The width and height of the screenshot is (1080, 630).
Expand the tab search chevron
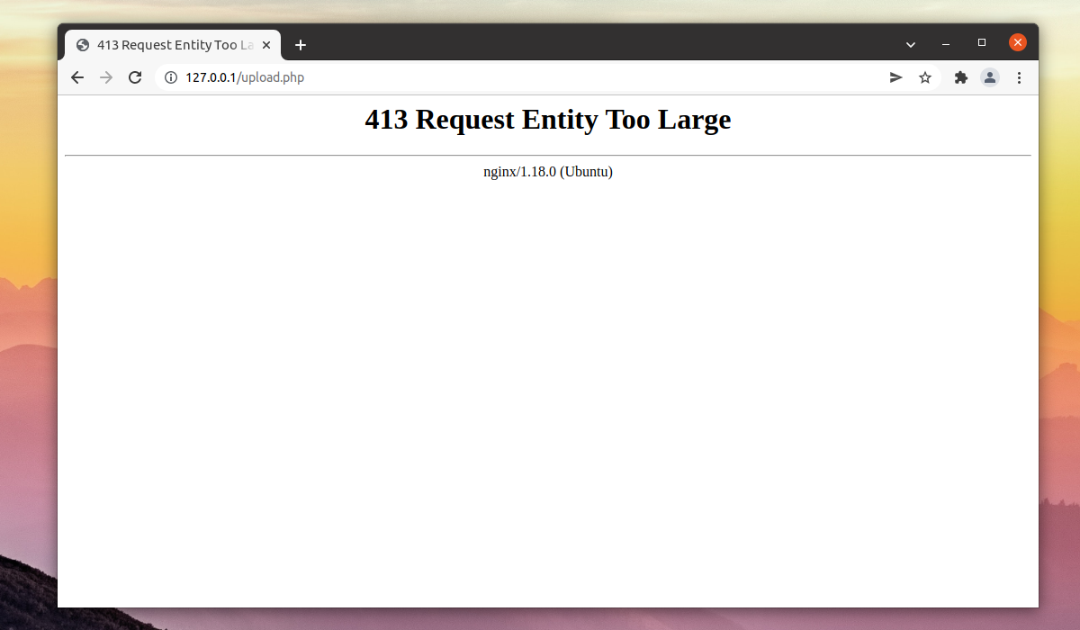click(x=911, y=44)
